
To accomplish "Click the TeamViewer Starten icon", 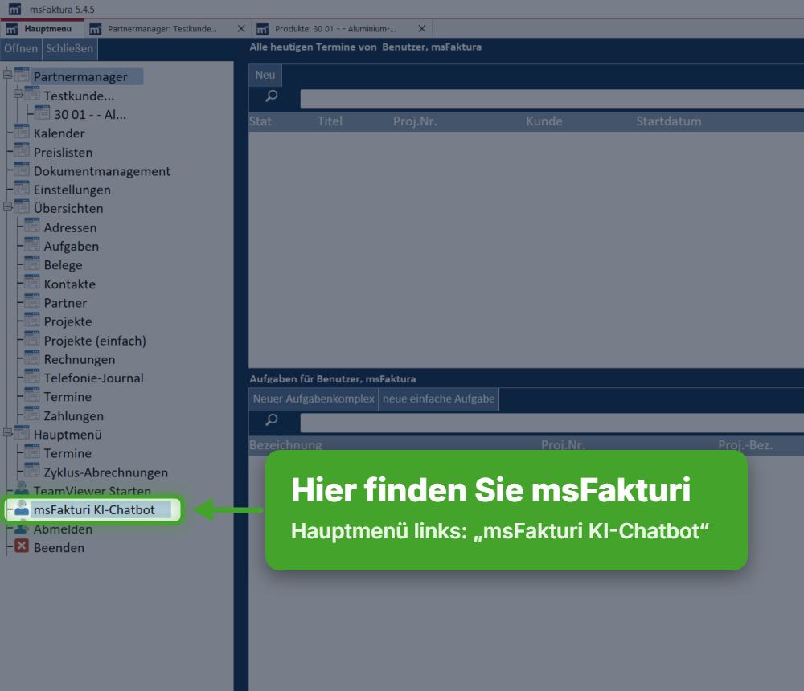I will tap(22, 488).
